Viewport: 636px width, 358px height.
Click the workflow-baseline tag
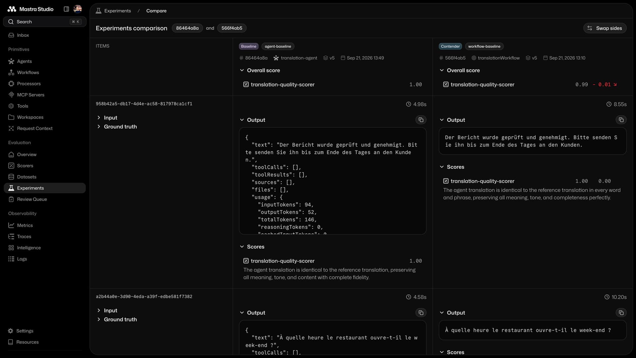click(484, 46)
